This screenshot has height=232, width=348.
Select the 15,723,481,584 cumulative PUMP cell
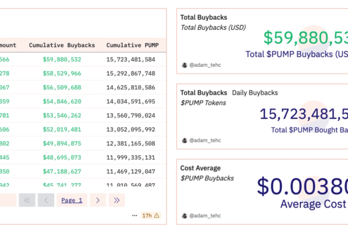coord(130,59)
